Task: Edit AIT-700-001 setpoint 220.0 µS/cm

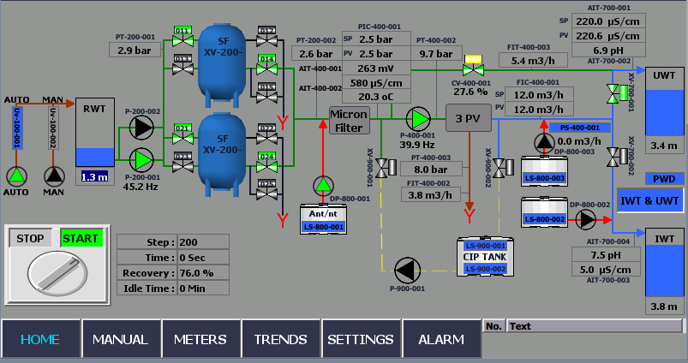Action: [608, 21]
